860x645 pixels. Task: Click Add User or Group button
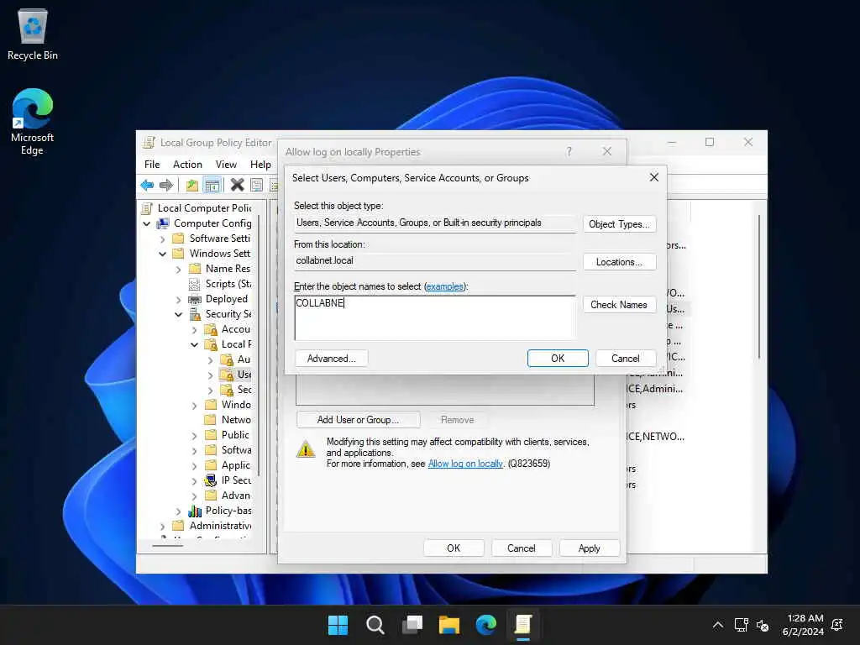coord(358,420)
